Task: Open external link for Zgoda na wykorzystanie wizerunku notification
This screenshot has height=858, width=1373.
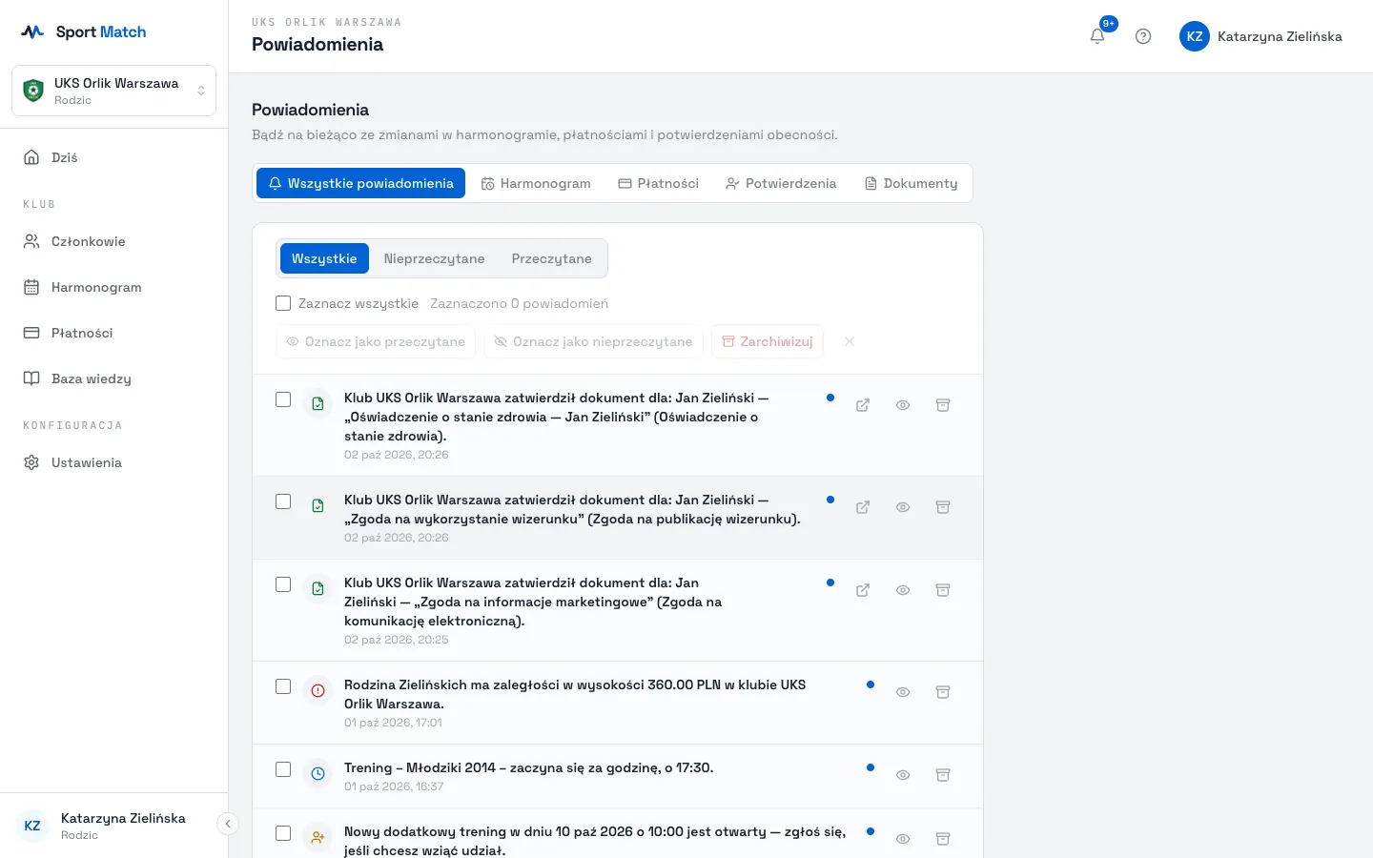Action: (x=863, y=507)
